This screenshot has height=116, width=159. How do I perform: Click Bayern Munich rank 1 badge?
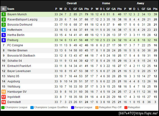pyautogui.click(x=3, y=14)
